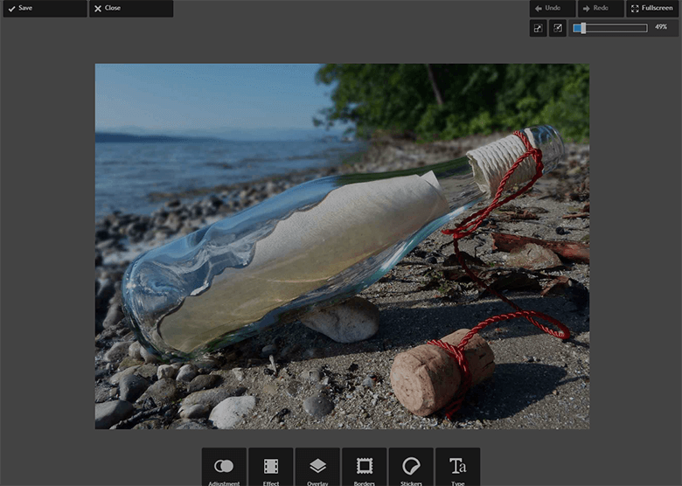This screenshot has height=486, width=682.
Task: Open the Stickers tool
Action: [x=411, y=468]
